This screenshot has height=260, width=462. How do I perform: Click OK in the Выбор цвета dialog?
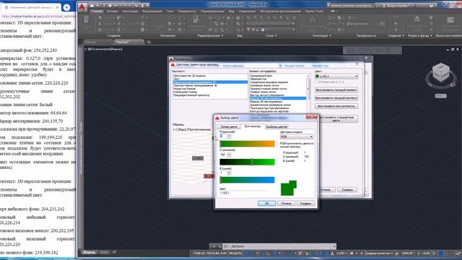[266, 204]
